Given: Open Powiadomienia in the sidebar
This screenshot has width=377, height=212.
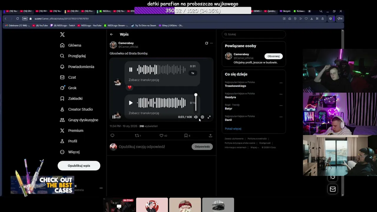Looking at the screenshot, I should coord(77,67).
